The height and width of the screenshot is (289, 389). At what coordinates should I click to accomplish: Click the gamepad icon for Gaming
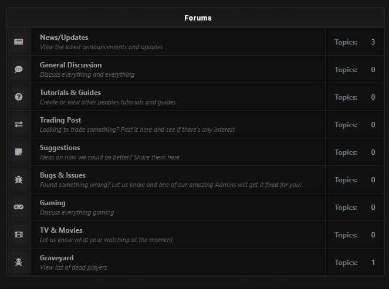coord(19,207)
